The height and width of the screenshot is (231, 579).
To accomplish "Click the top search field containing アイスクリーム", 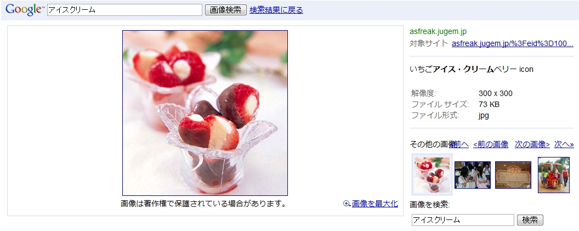I will (x=125, y=10).
